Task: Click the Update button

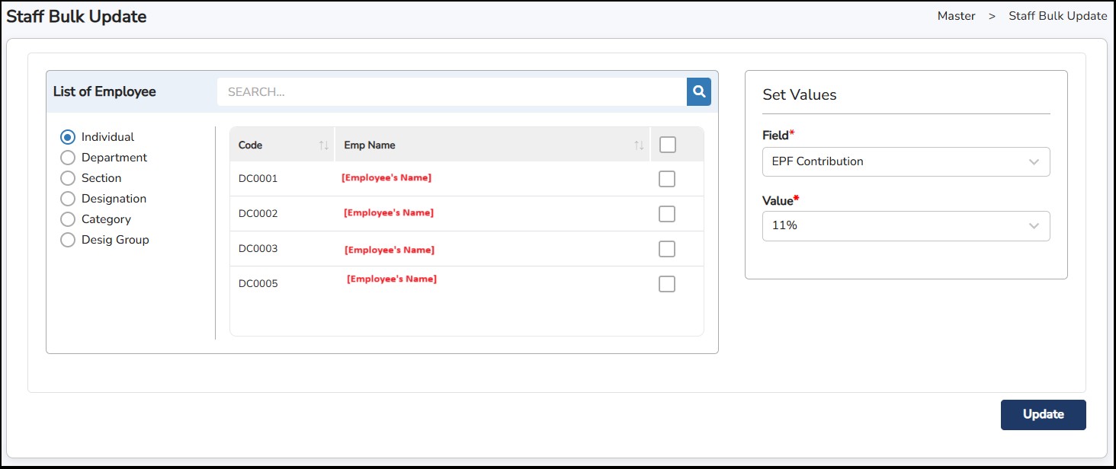Action: (1043, 415)
